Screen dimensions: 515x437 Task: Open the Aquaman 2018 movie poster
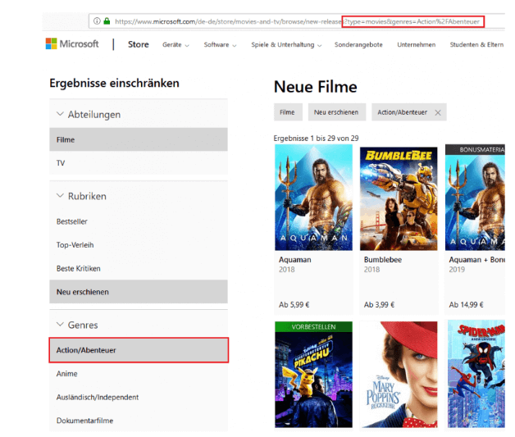(x=313, y=198)
